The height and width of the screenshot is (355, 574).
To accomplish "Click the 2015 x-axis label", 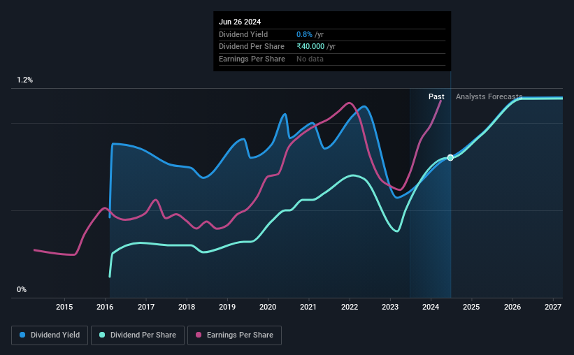I will 64,307.
